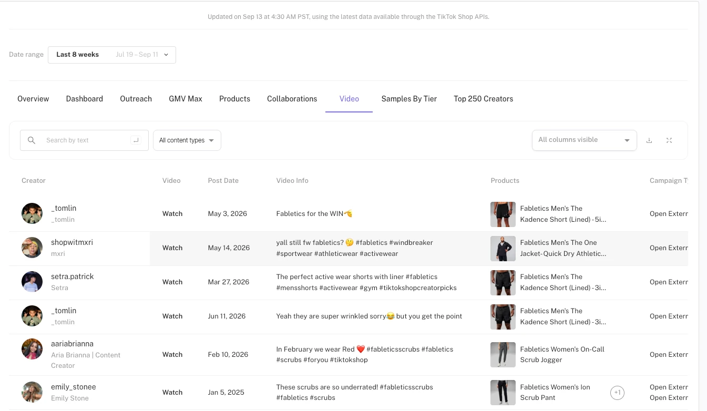Click the Campaign Type column header
707x411 pixels.
[669, 181]
